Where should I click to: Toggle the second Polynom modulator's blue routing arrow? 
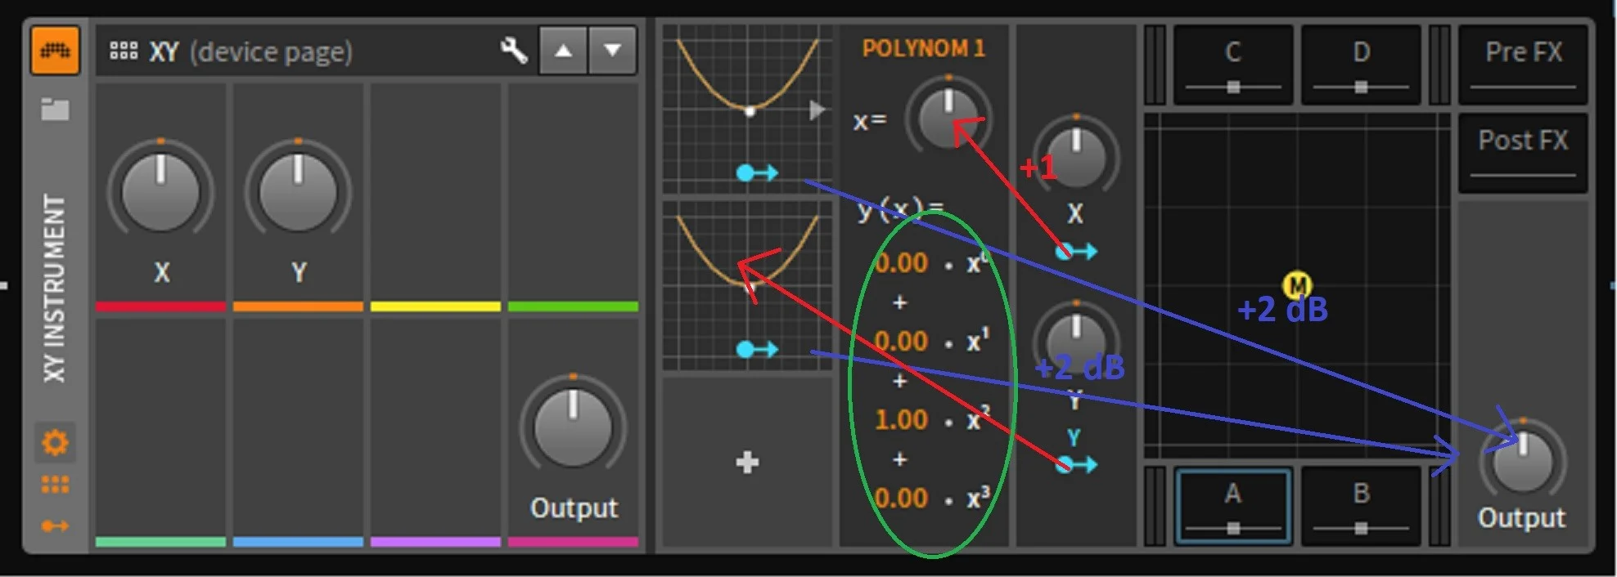pos(757,349)
